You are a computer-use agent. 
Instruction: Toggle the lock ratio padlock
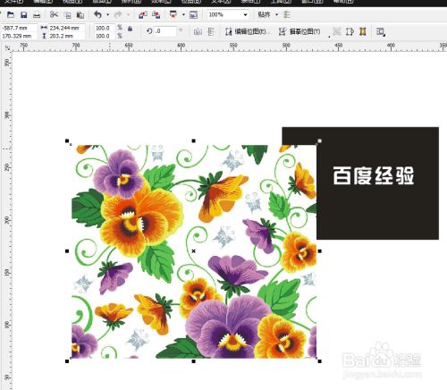coord(130,29)
